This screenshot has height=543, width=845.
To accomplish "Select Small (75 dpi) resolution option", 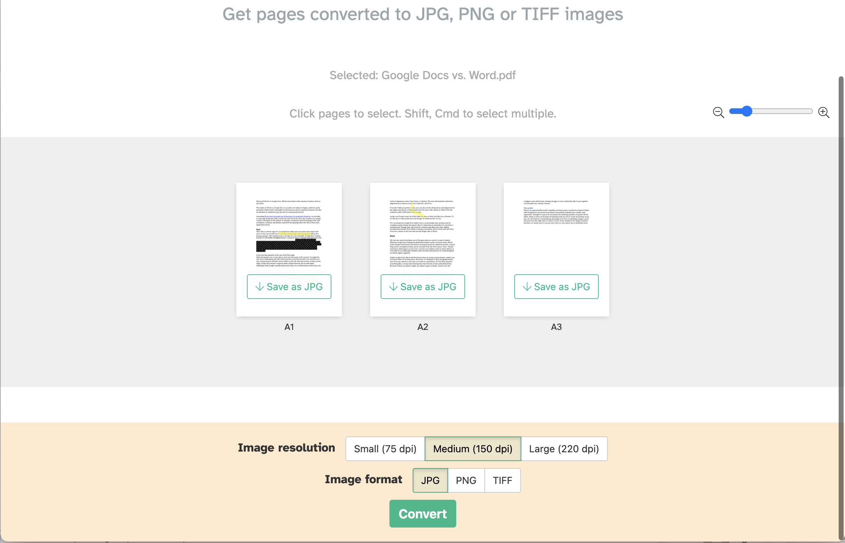I will click(x=386, y=448).
